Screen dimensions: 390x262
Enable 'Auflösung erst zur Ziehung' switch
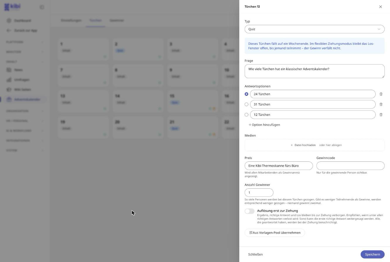point(250,211)
